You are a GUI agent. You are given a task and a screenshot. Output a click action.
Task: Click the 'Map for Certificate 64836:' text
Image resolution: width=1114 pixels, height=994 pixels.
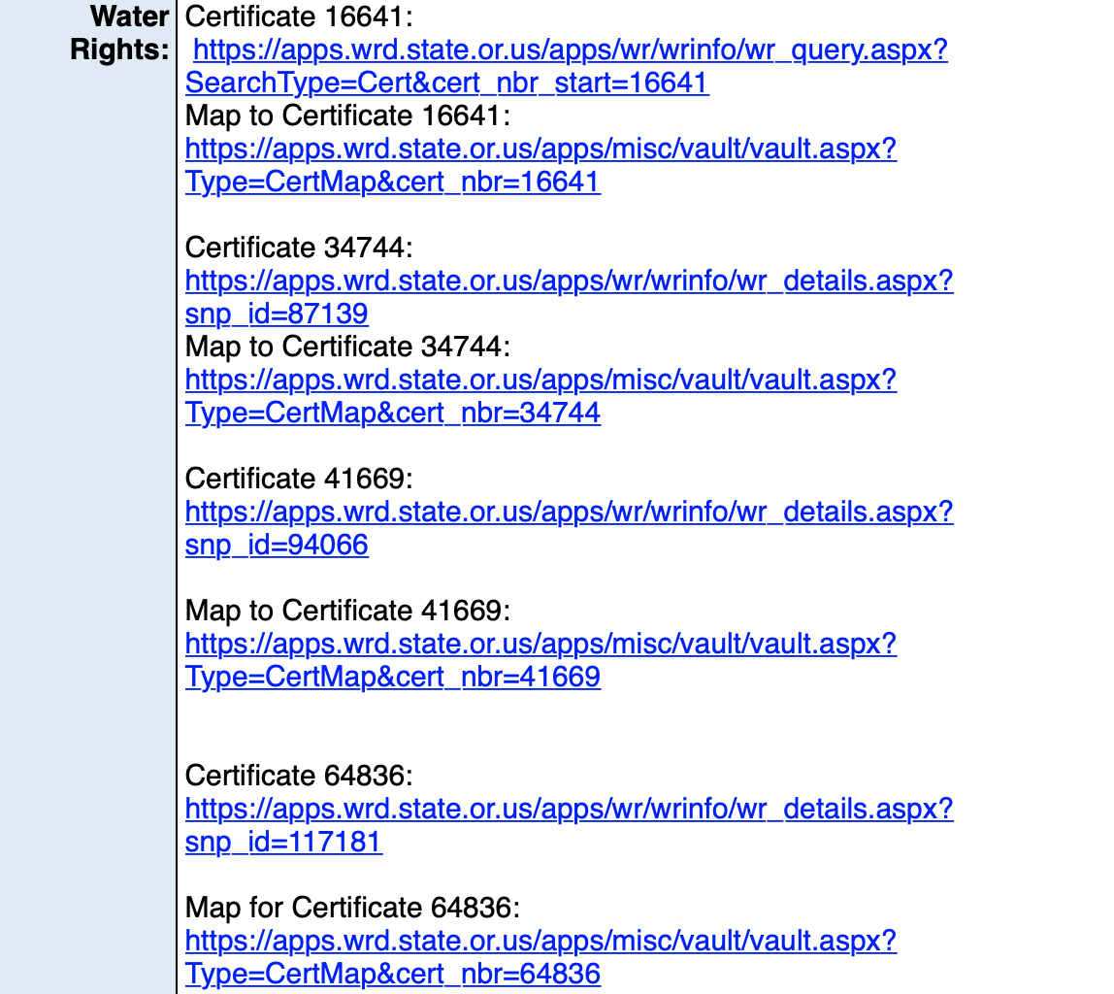coord(353,908)
